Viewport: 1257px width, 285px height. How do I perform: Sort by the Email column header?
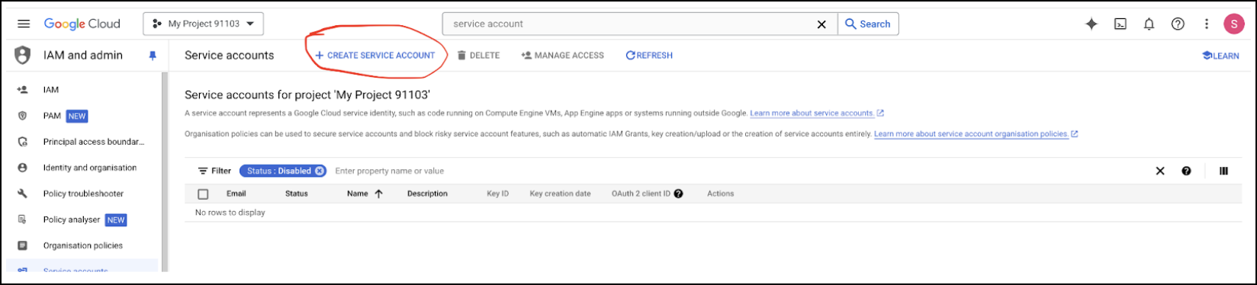click(236, 194)
